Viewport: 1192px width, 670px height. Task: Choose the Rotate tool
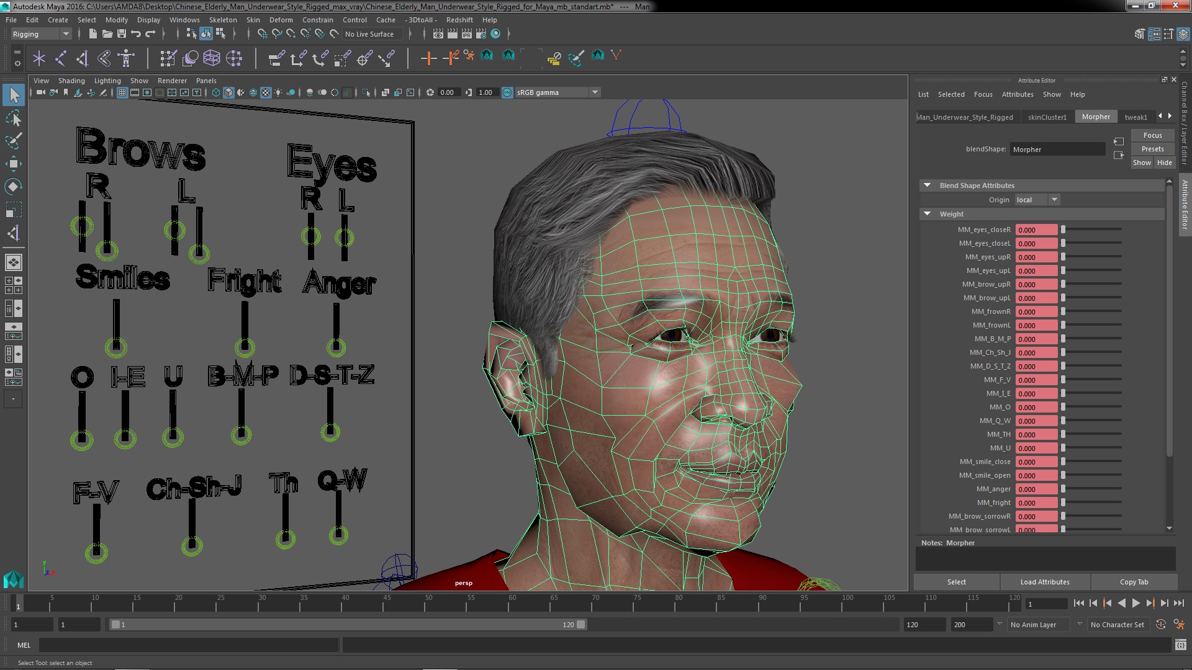pyautogui.click(x=14, y=187)
